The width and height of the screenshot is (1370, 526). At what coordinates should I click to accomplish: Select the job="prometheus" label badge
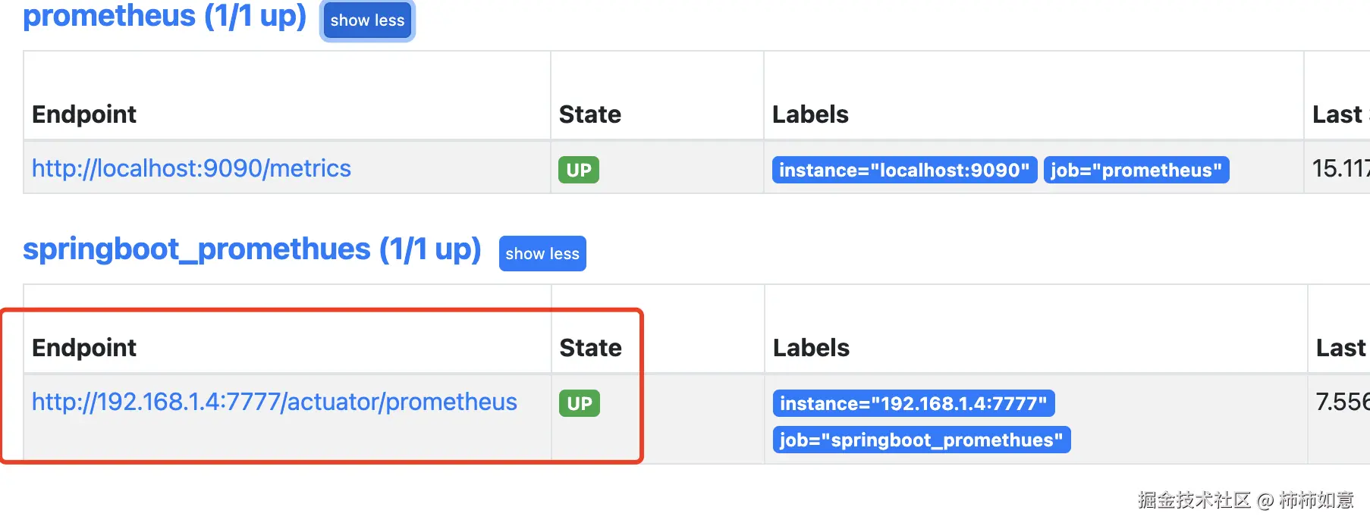(1136, 170)
